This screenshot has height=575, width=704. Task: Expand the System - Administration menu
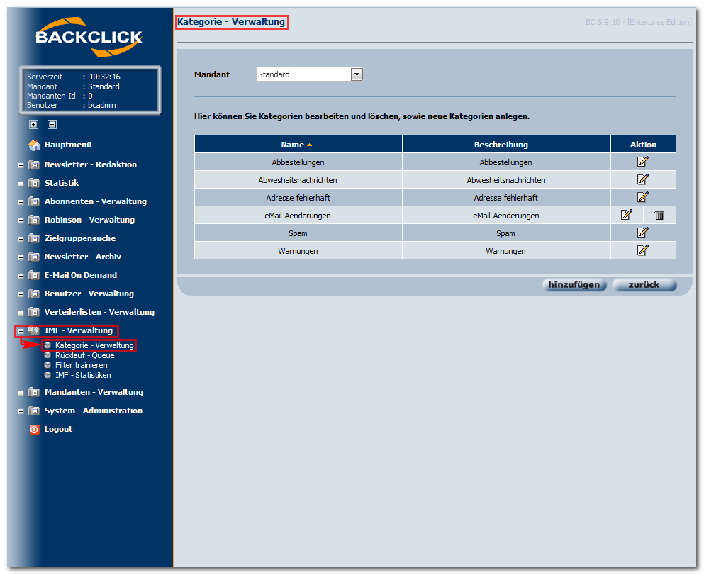pos(21,411)
